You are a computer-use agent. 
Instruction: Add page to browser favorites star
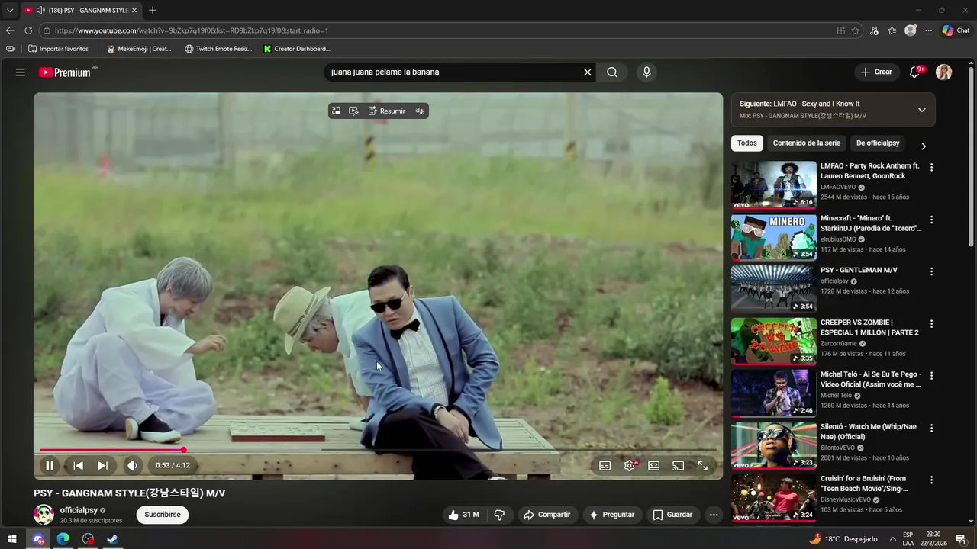[x=856, y=30]
